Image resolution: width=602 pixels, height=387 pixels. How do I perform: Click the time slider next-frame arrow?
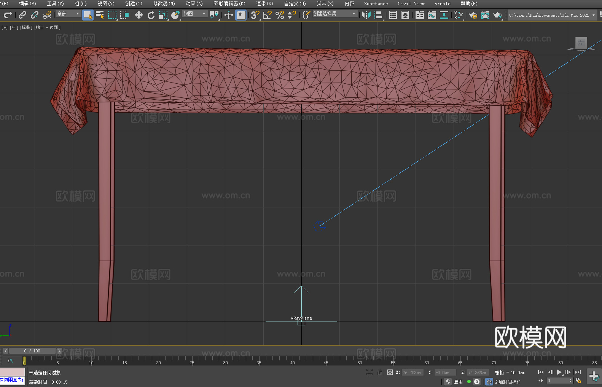59,351
